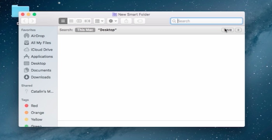This screenshot has width=272, height=140.
Task: Click the Edit Tags toolbar button
Action: pyautogui.click(x=139, y=21)
